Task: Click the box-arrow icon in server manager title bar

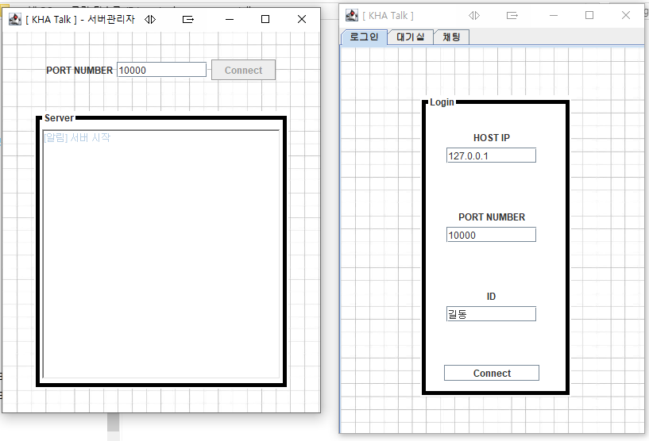Action: pyautogui.click(x=188, y=19)
